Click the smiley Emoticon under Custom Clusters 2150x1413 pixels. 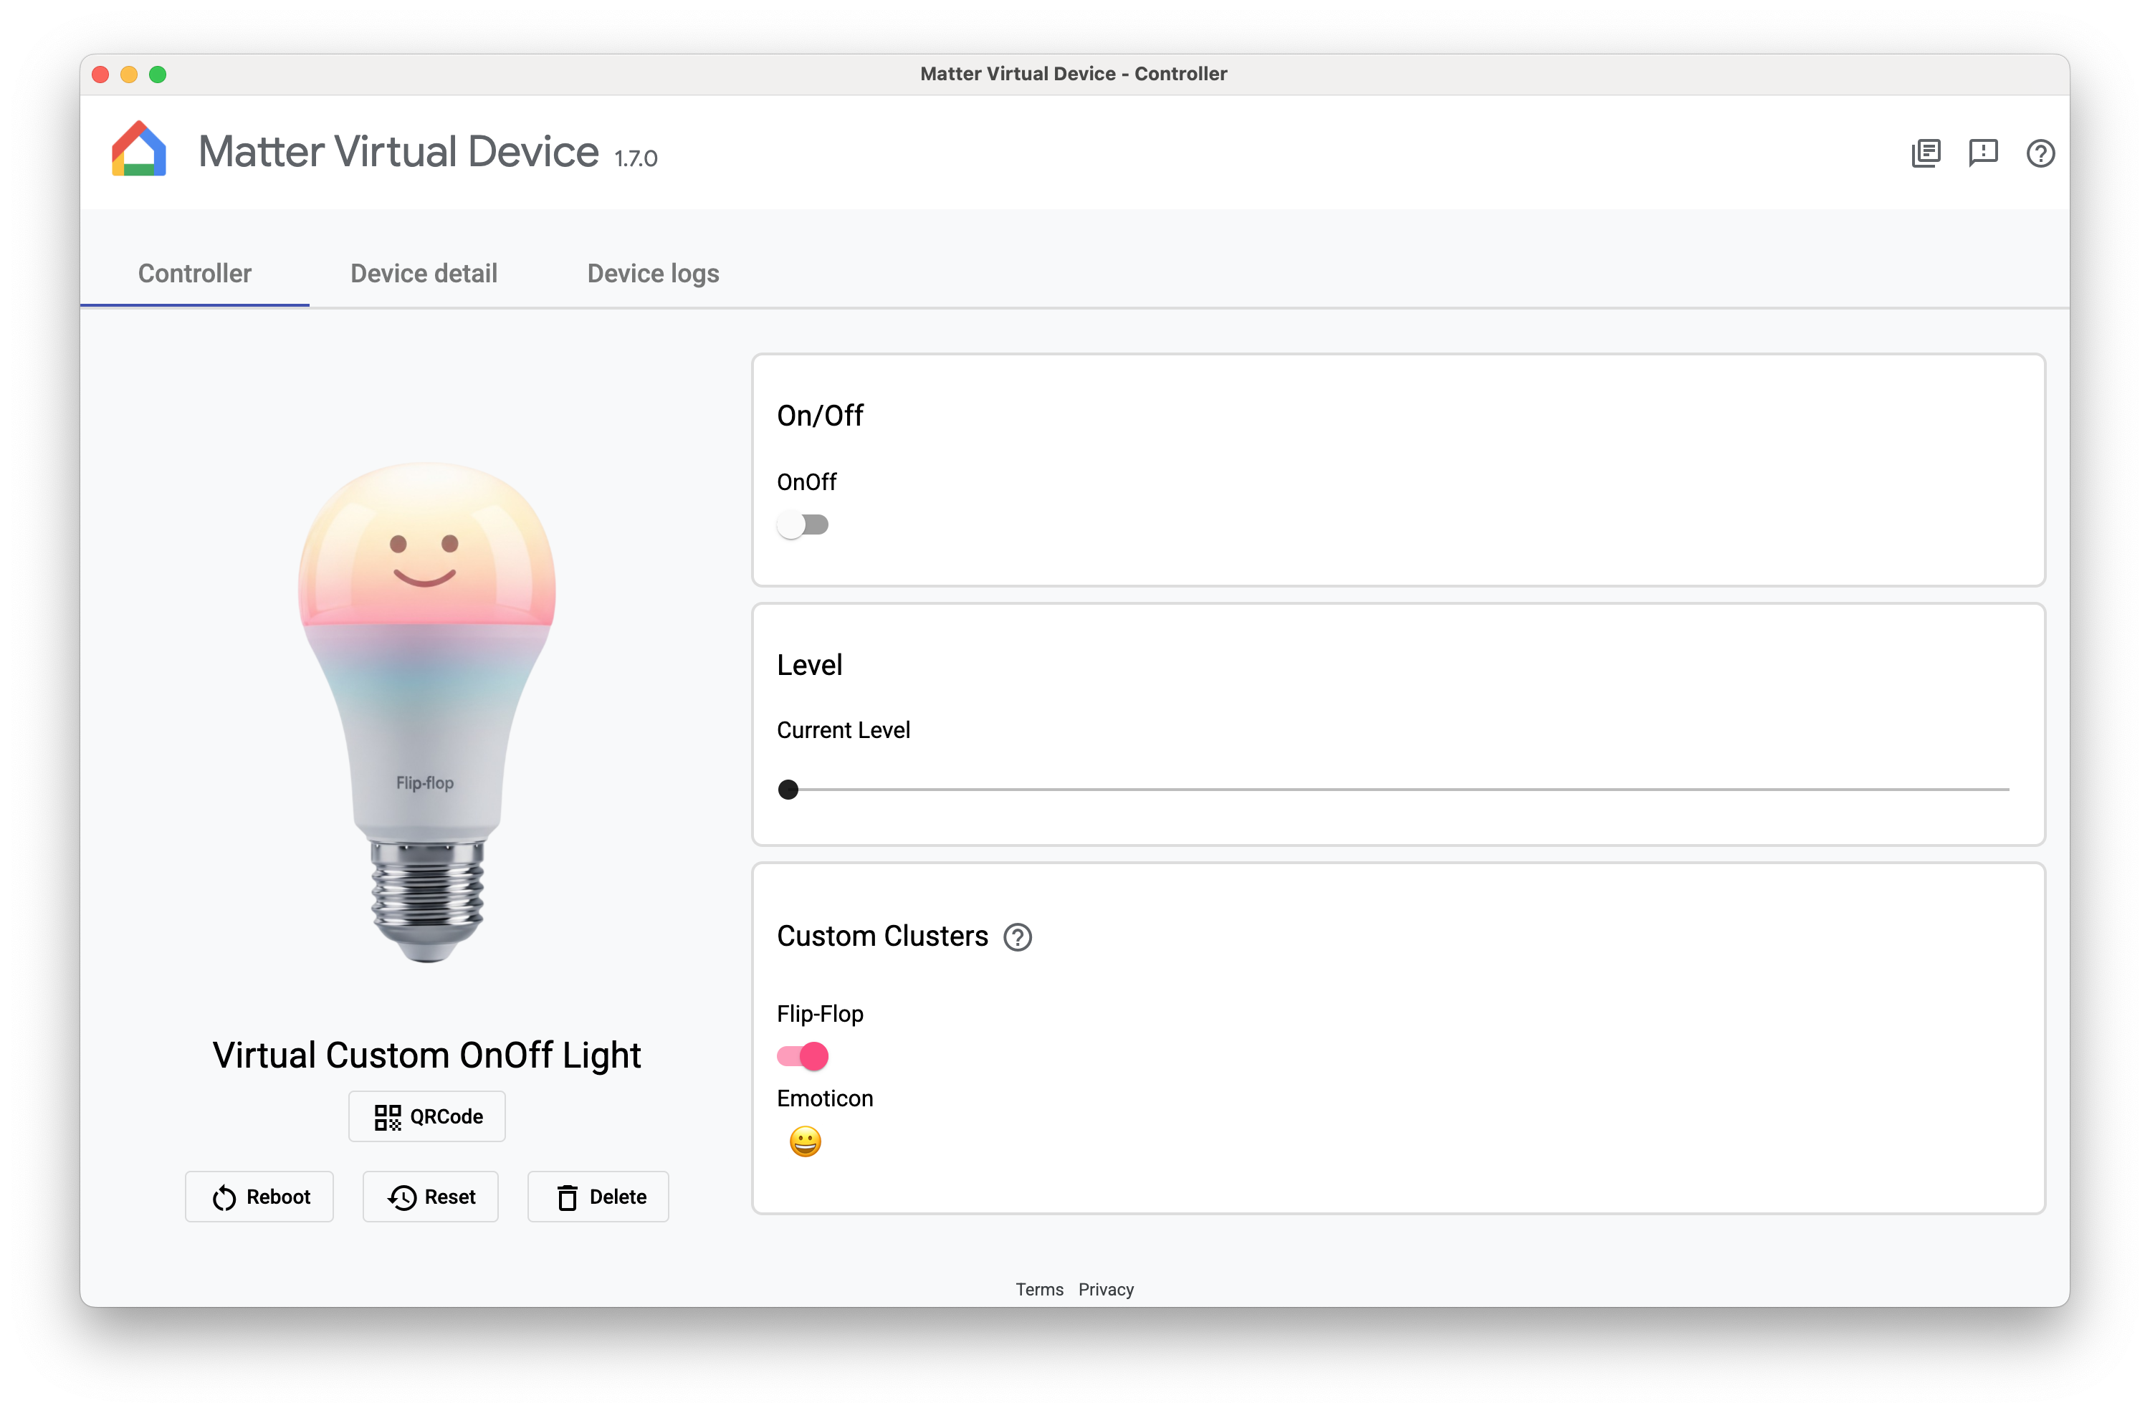point(803,1141)
